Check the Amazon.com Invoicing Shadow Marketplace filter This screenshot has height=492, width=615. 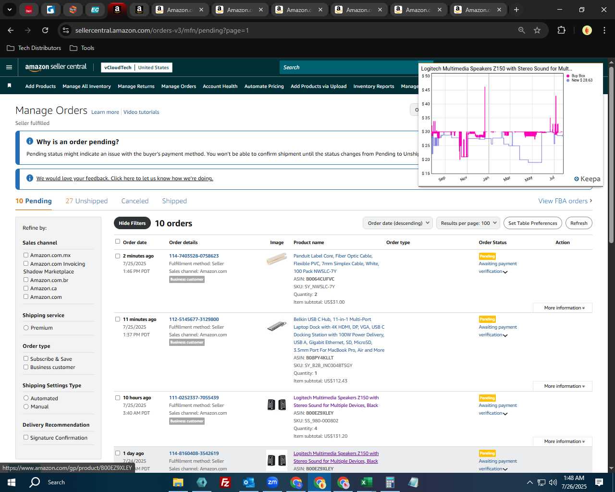[26, 263]
